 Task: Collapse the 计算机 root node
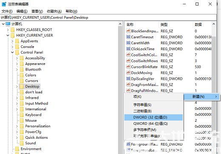click(3, 24)
